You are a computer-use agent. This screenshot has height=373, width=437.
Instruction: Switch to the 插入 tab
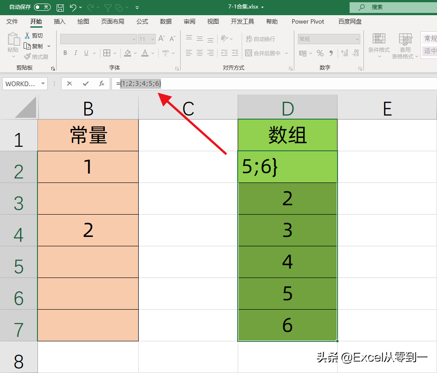click(x=60, y=21)
